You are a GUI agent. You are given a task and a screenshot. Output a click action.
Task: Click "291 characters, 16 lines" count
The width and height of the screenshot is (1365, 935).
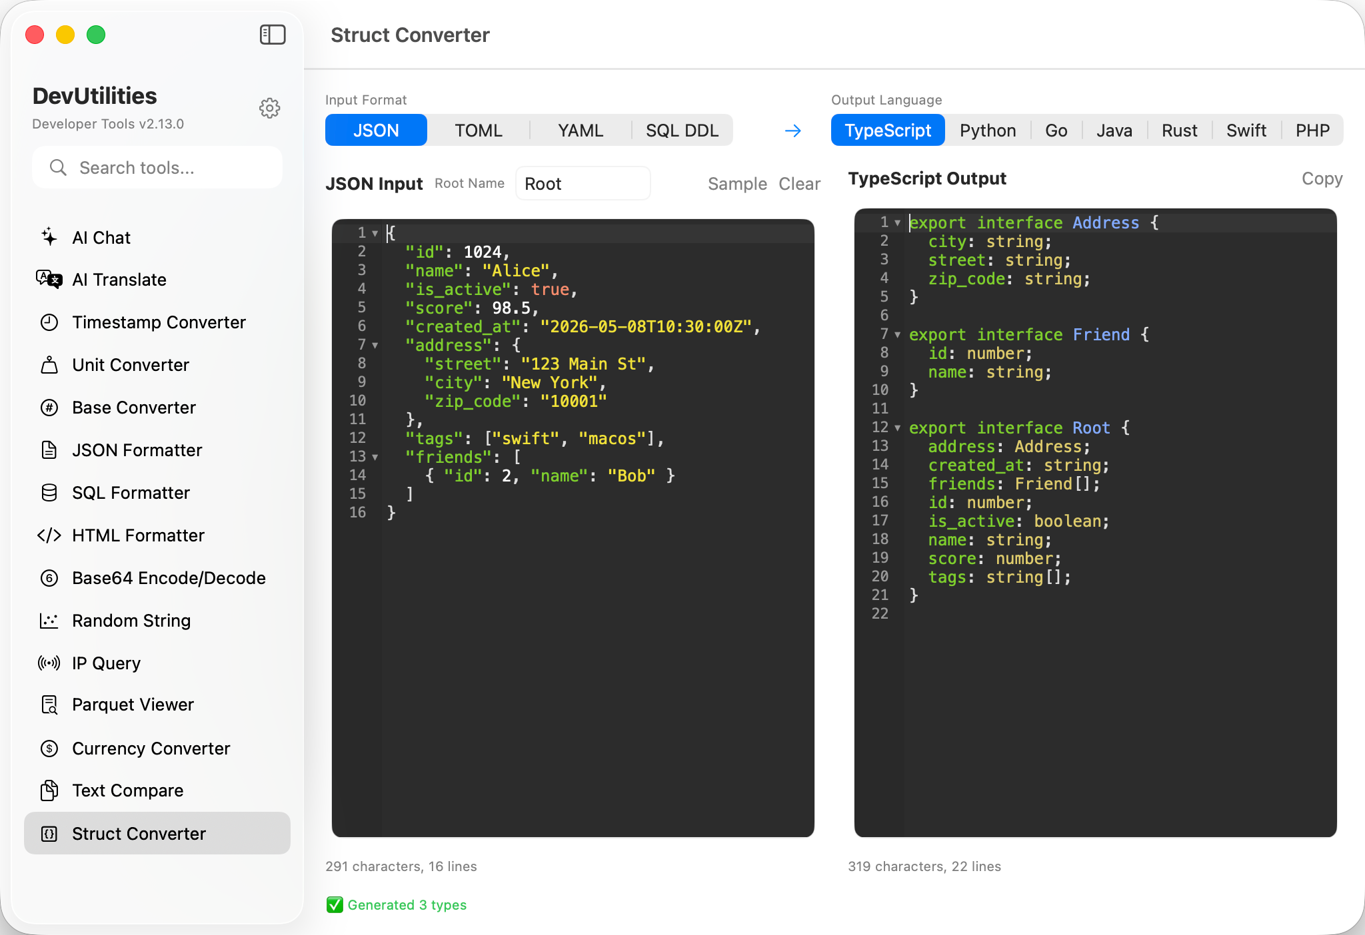tap(401, 866)
